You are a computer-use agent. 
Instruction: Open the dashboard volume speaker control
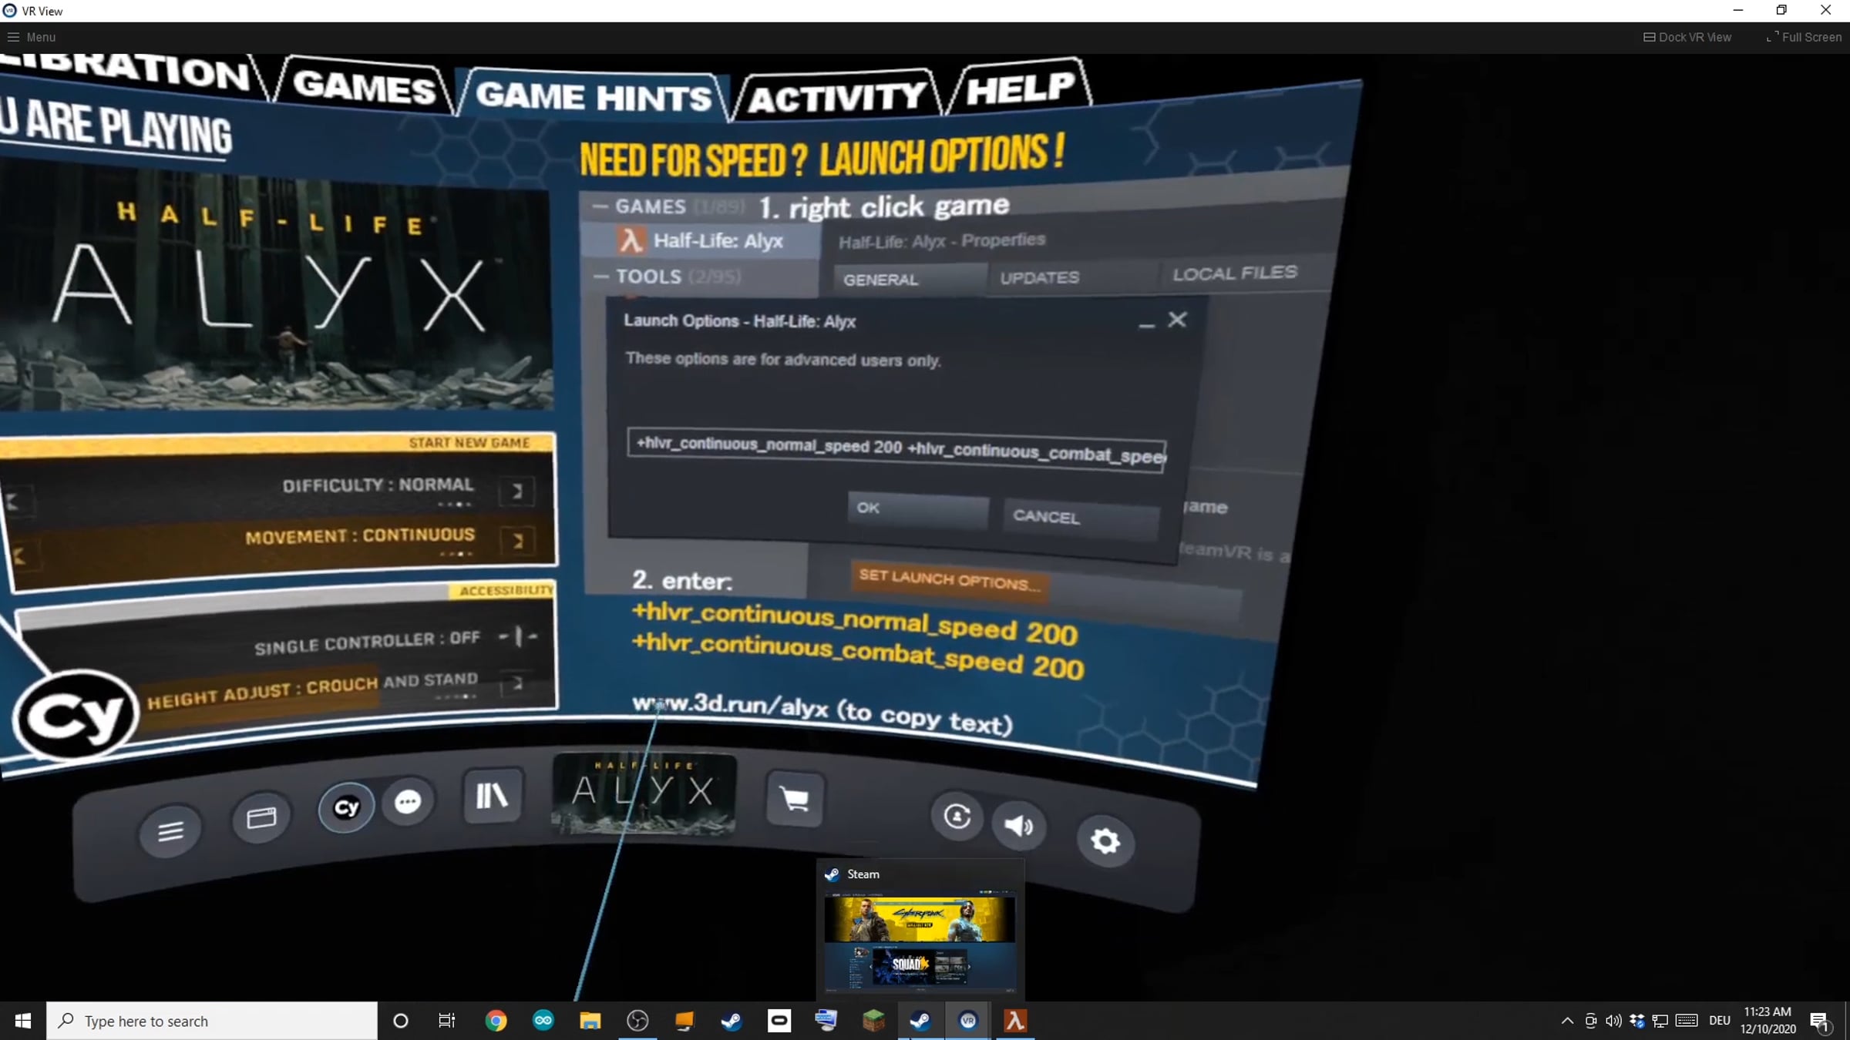point(1018,826)
